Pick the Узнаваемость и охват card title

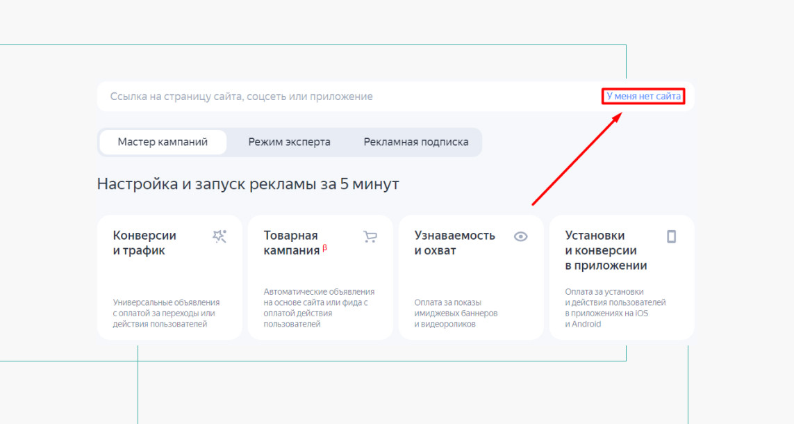coord(454,243)
